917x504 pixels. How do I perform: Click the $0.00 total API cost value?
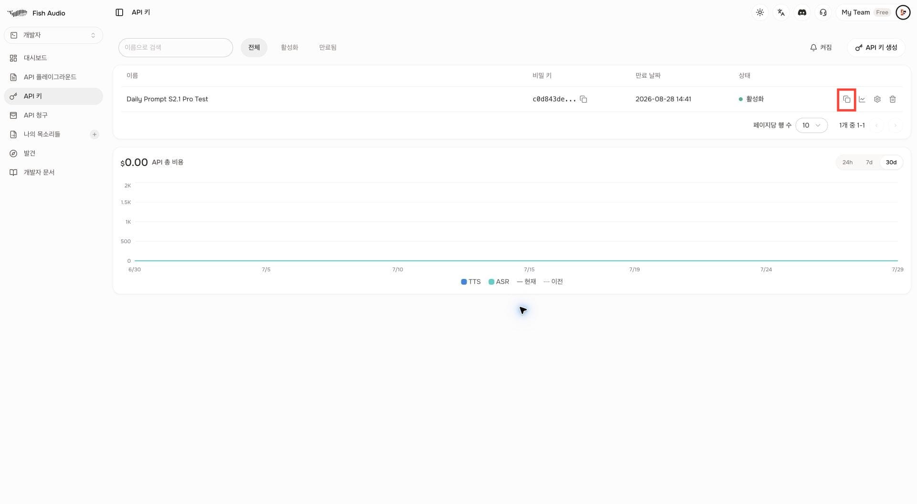click(x=134, y=163)
